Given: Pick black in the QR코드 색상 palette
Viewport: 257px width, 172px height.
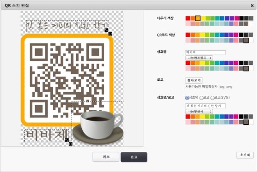Looking at the screenshot, I should [x=241, y=35].
